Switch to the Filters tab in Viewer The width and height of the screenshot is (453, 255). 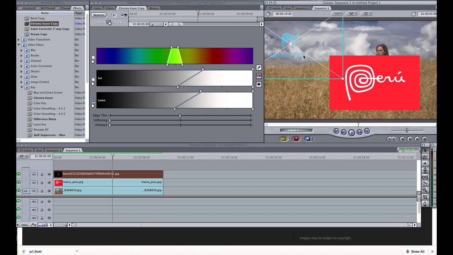click(110, 8)
